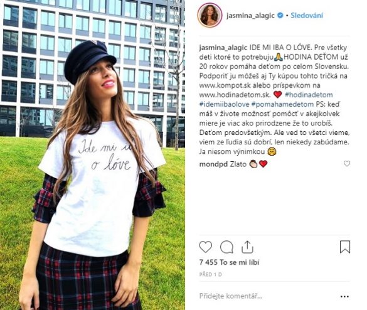This screenshot has height=310, width=367.
Task: Open comments via speech bubble icon
Action: pyautogui.click(x=226, y=247)
